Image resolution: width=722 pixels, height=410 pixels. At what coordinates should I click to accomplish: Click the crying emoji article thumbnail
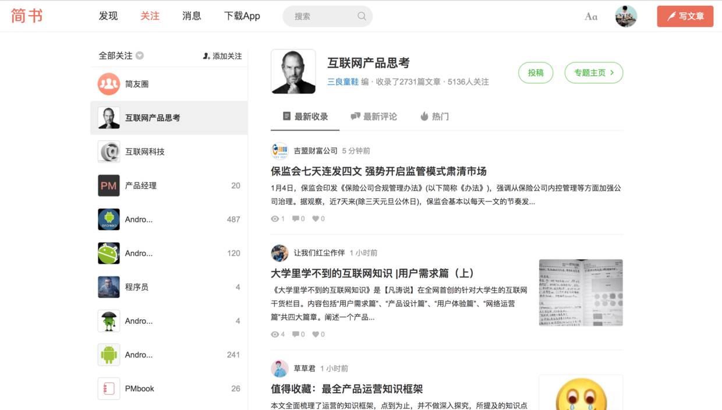[x=581, y=393]
